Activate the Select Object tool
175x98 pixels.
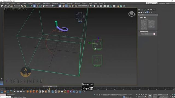pyautogui.click(x=22, y=6)
